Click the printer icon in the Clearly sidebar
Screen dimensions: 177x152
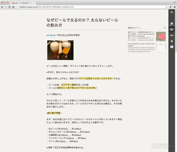(x=172, y=41)
